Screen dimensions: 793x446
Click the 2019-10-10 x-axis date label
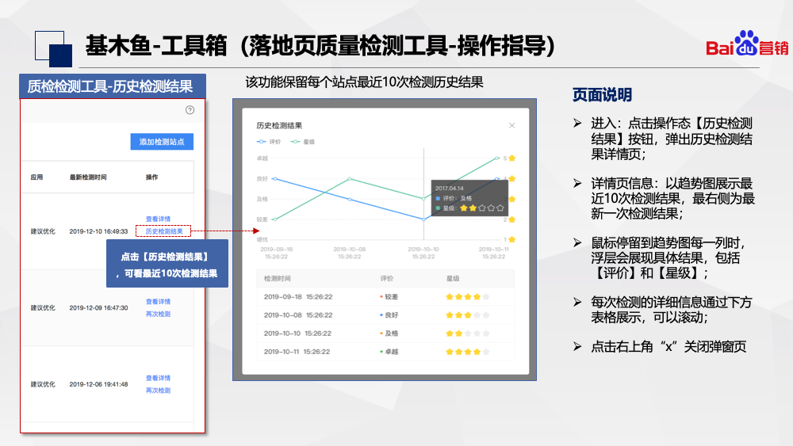pyautogui.click(x=423, y=253)
